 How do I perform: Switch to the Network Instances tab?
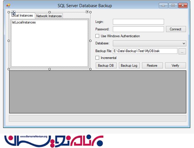click(x=49, y=16)
